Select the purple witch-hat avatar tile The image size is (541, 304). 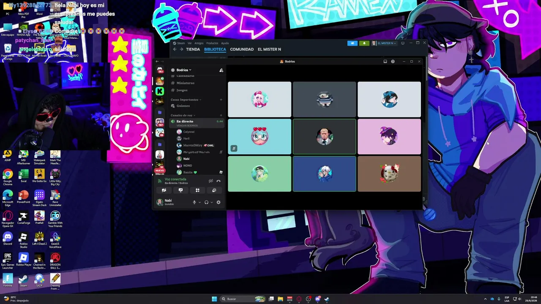pyautogui.click(x=389, y=136)
